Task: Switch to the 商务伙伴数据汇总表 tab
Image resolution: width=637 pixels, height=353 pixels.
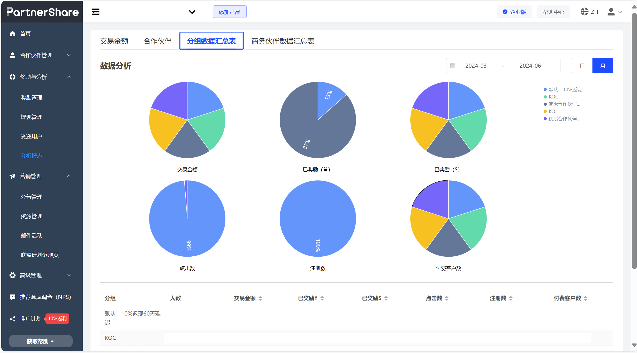Action: coord(283,41)
